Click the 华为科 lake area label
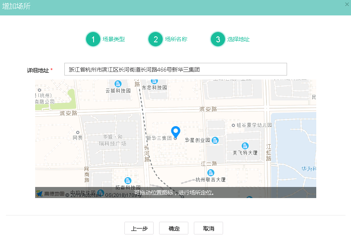 (309, 169)
